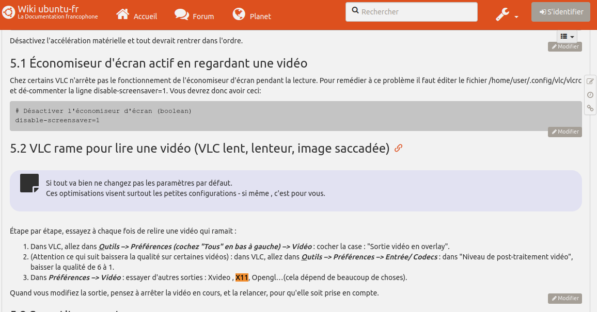Click the heading 5.2 VLC rame pour lire une vidéo
The image size is (597, 312).
(200, 148)
